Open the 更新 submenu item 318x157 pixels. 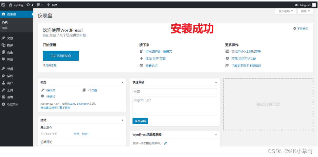(x=5, y=28)
